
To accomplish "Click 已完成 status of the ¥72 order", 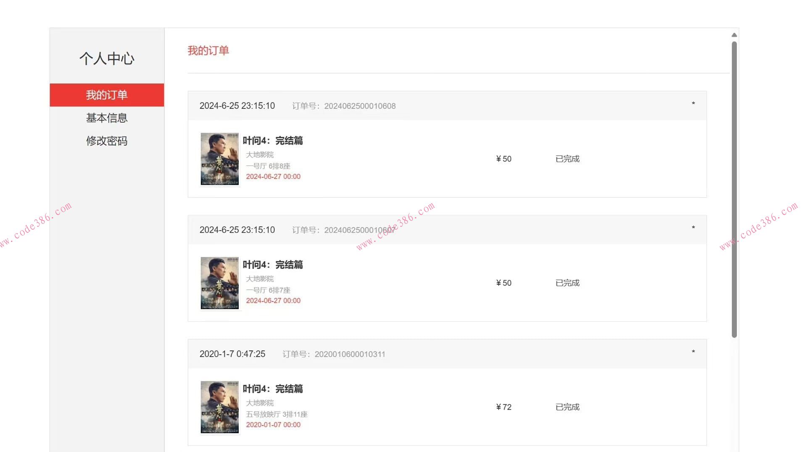I will tap(567, 407).
